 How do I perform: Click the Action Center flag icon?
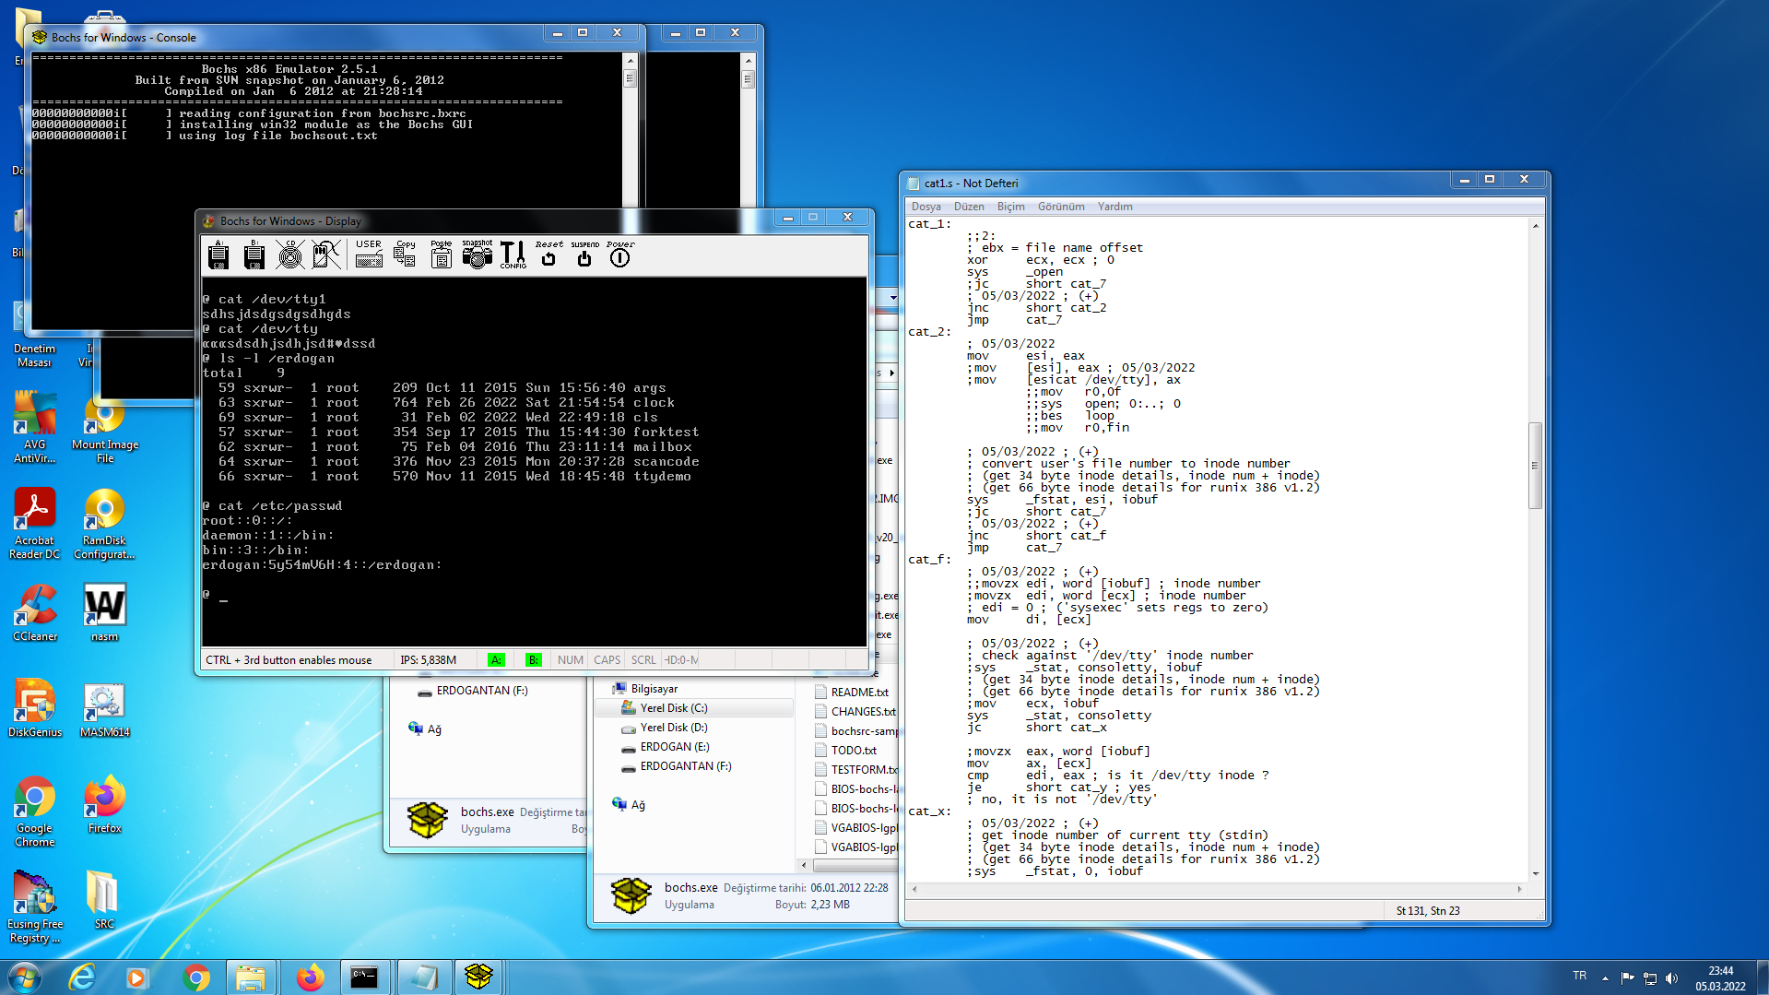click(x=1627, y=977)
